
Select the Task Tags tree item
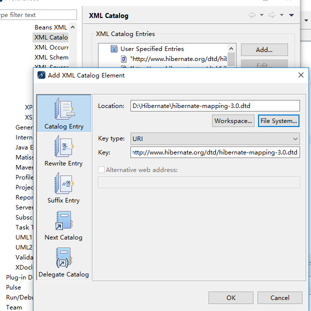[x=24, y=227]
